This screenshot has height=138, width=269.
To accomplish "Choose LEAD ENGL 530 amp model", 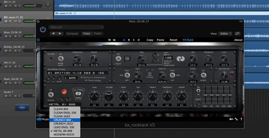I will [65, 127].
